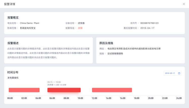Click the 共持续 1 小时 14 分钟 duration tooltip

coord(57,85)
